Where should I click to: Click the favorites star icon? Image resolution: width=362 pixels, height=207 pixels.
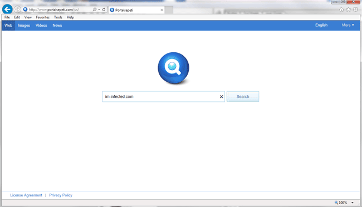pyautogui.click(x=349, y=9)
